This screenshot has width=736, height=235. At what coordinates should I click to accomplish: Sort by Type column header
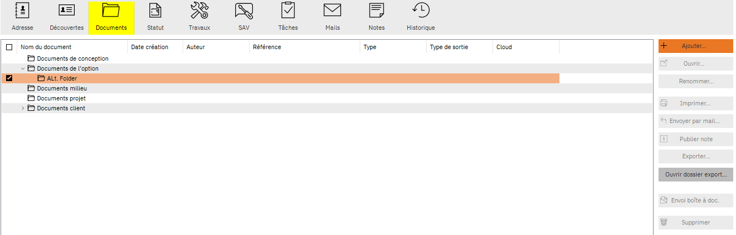point(393,47)
